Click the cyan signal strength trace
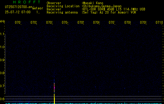Screen dimensions: 164x104 83,103
